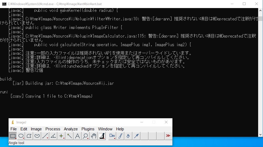Open the Image menu in ImageJ
The image size is (263, 147).
click(x=36, y=129)
